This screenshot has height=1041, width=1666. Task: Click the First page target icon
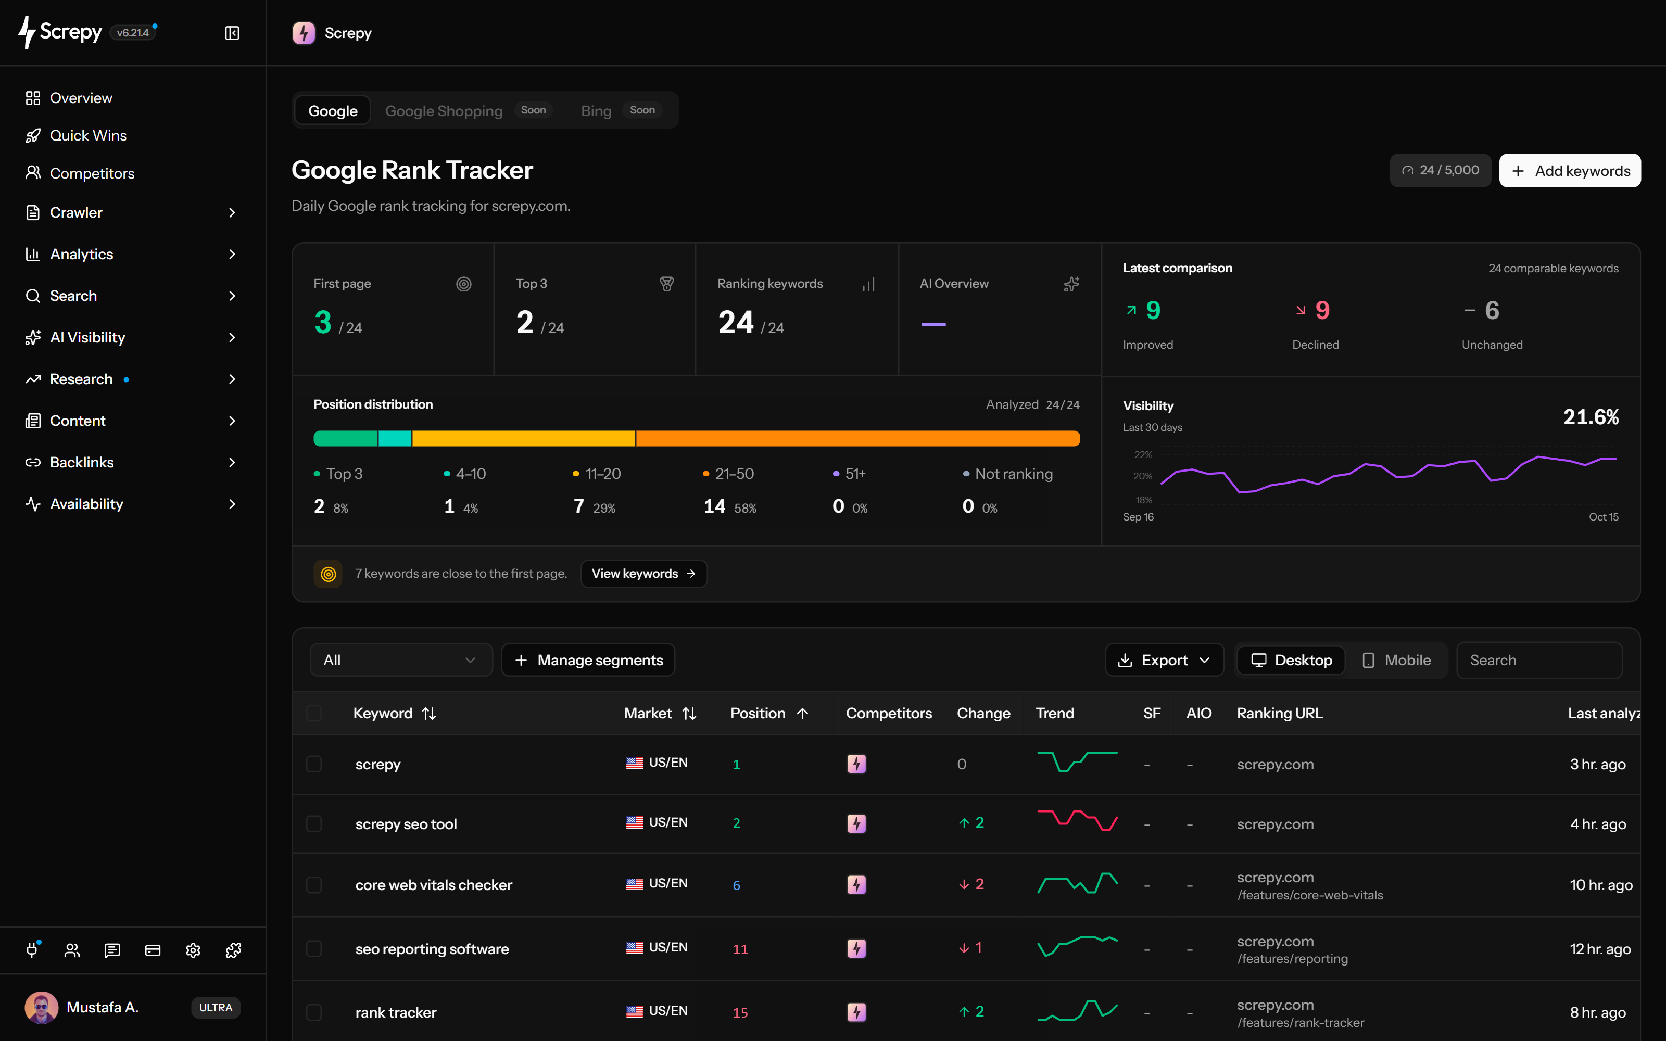464,284
